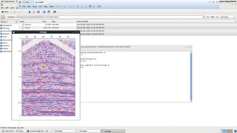
Task: Open Back history dropdown arrow
Action: pos(11,12)
